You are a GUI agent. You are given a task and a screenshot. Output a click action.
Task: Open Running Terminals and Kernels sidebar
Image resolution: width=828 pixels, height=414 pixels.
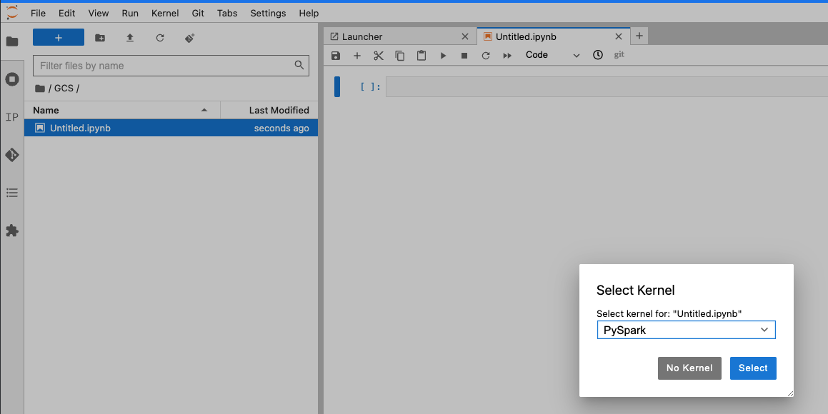(12, 79)
